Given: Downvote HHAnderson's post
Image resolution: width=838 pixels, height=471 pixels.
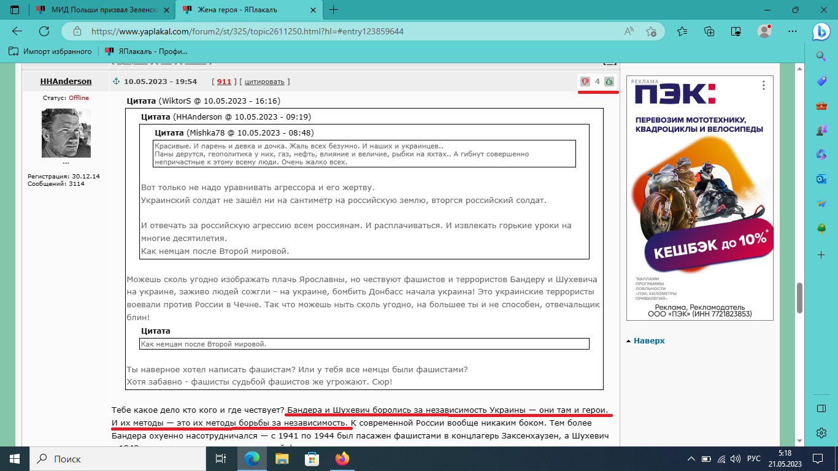Looking at the screenshot, I should click(585, 82).
